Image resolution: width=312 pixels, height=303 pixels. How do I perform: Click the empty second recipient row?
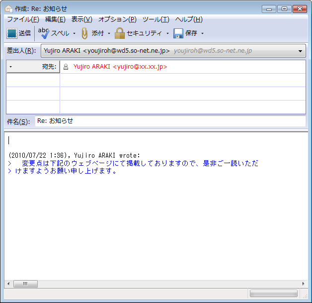coord(183,80)
